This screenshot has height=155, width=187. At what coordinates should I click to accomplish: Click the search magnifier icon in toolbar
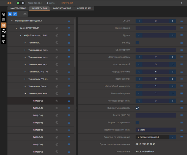pyautogui.click(x=10, y=14)
